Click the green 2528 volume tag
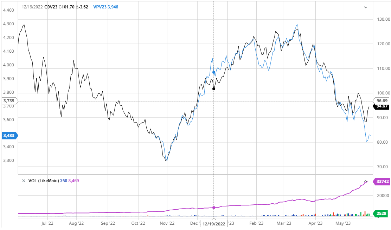 pos(381,214)
